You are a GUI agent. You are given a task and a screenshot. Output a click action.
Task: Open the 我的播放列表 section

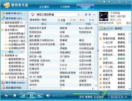point(14,88)
